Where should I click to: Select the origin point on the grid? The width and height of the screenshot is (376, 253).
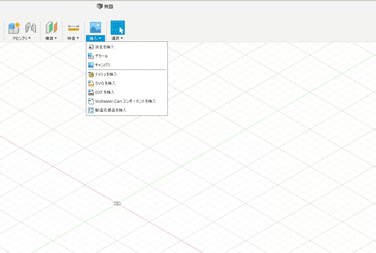coord(117,203)
